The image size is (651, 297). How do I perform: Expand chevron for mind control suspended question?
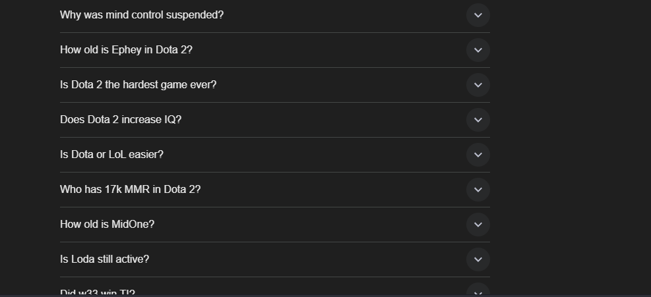point(478,15)
